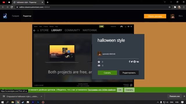Image resolution: width=186 pixels, height=104 pixels.
Task: Click the Steam Customizer logo icon
Action: (x=5, y=16)
